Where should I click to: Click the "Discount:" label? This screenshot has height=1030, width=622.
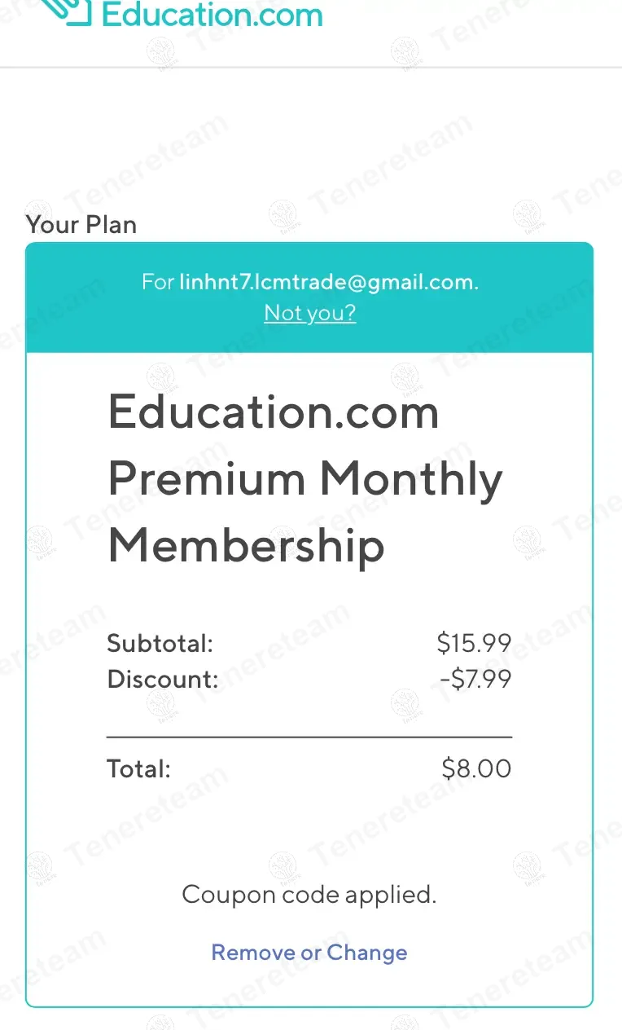(x=163, y=679)
